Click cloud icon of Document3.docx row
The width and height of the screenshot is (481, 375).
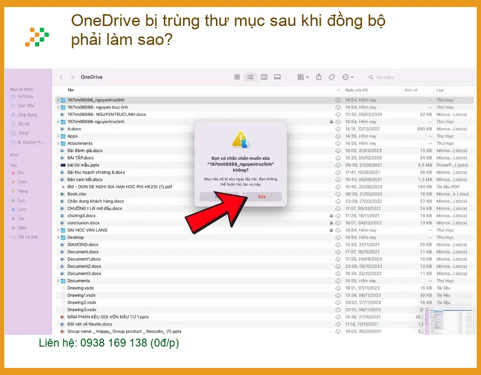[x=338, y=274]
